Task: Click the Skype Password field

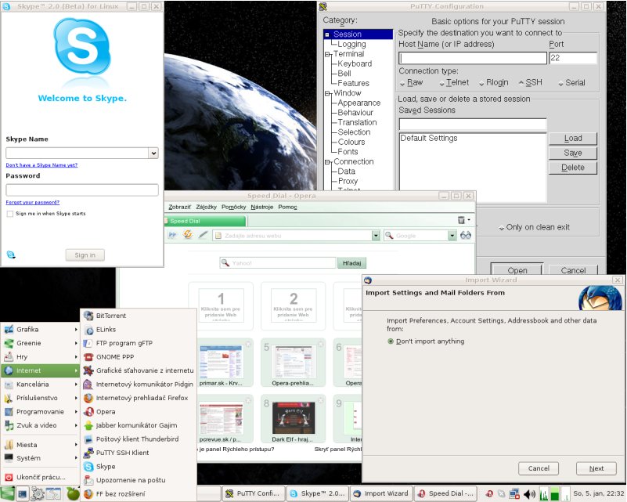Action: tap(82, 190)
